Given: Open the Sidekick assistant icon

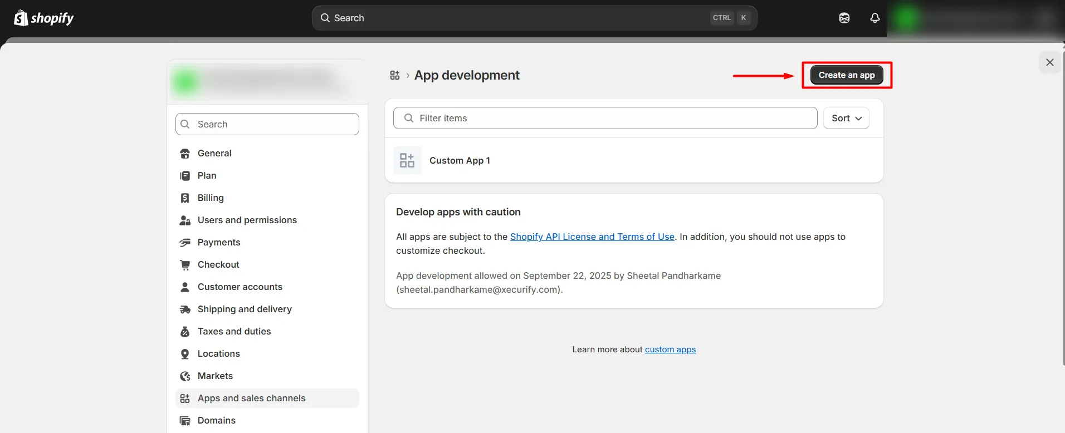Looking at the screenshot, I should 844,18.
